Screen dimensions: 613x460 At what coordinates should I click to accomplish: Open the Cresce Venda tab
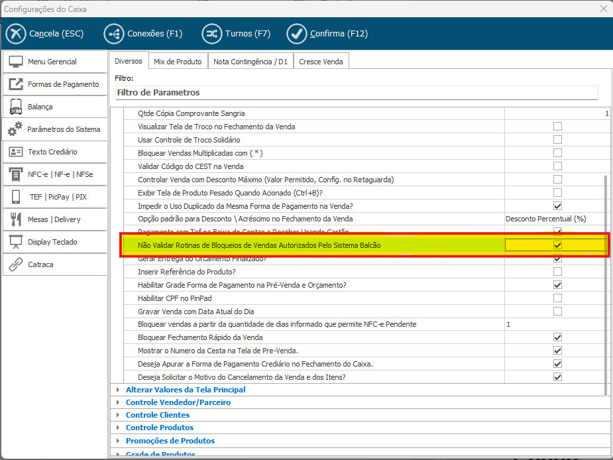point(321,62)
